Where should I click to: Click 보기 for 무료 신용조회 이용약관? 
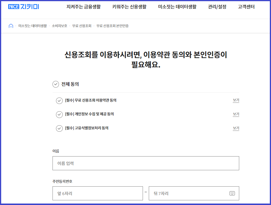(236, 100)
